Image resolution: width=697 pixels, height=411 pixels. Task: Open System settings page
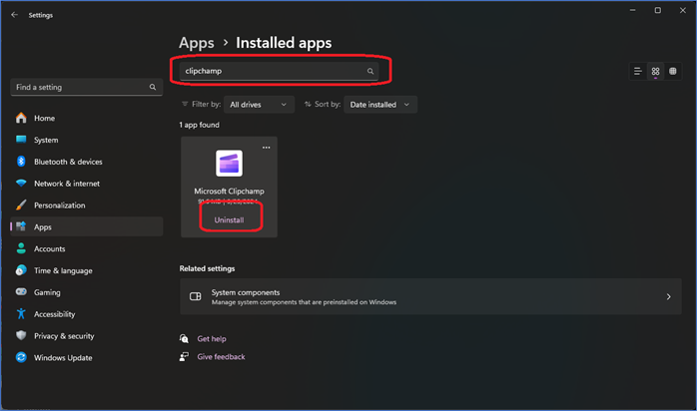tap(86, 140)
